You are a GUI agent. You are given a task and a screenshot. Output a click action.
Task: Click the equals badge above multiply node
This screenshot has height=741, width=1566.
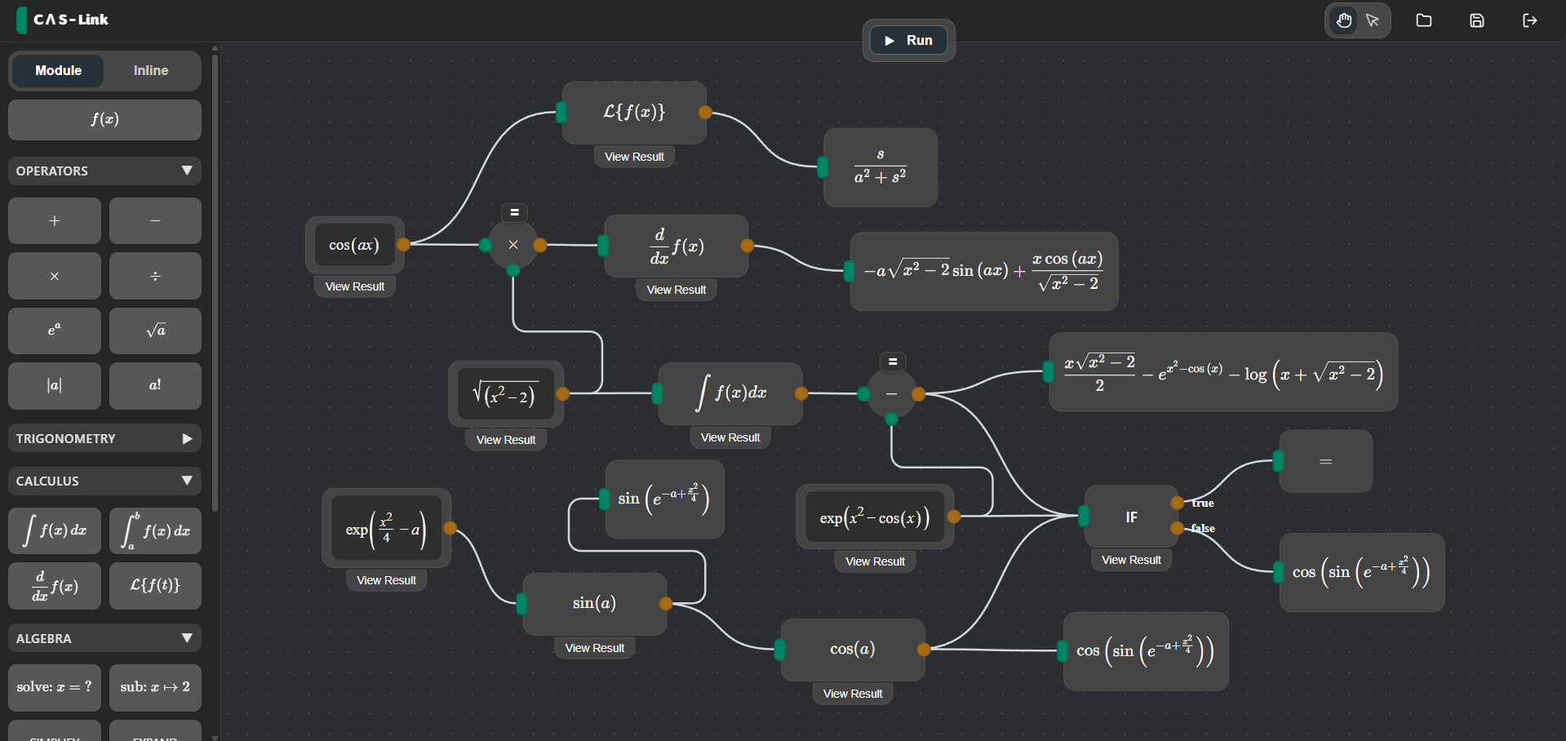click(x=514, y=212)
